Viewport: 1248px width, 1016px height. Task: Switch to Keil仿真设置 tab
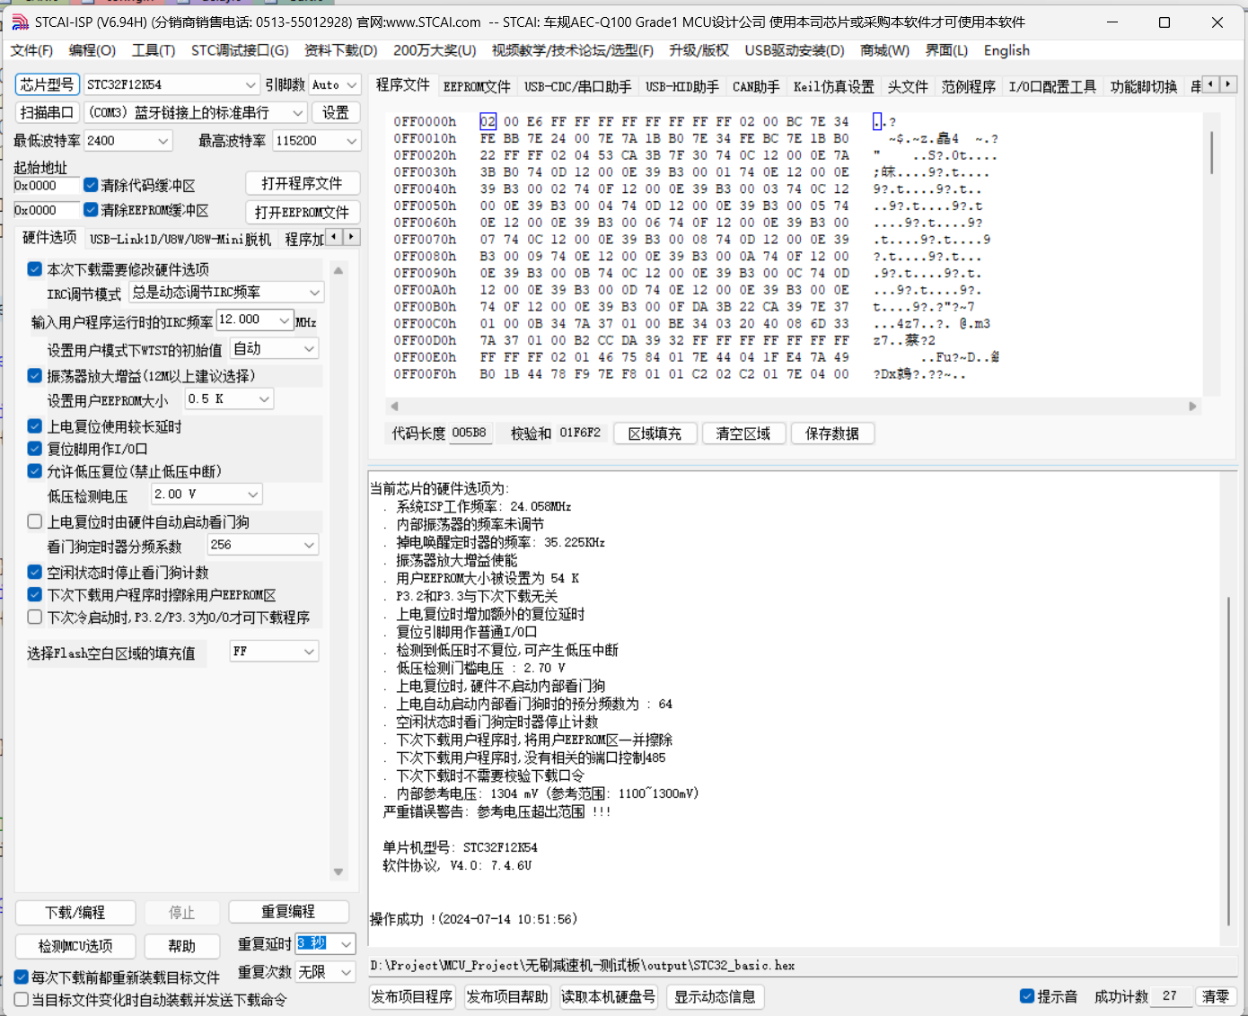tap(833, 87)
